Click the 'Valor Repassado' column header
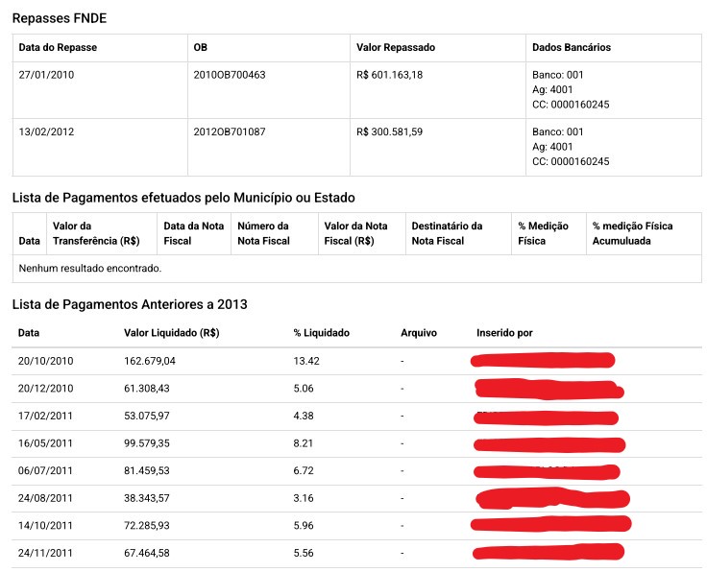Image resolution: width=707 pixels, height=572 pixels. [x=395, y=47]
